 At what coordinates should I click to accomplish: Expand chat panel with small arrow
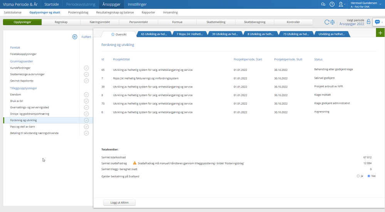pyautogui.click(x=382, y=22)
